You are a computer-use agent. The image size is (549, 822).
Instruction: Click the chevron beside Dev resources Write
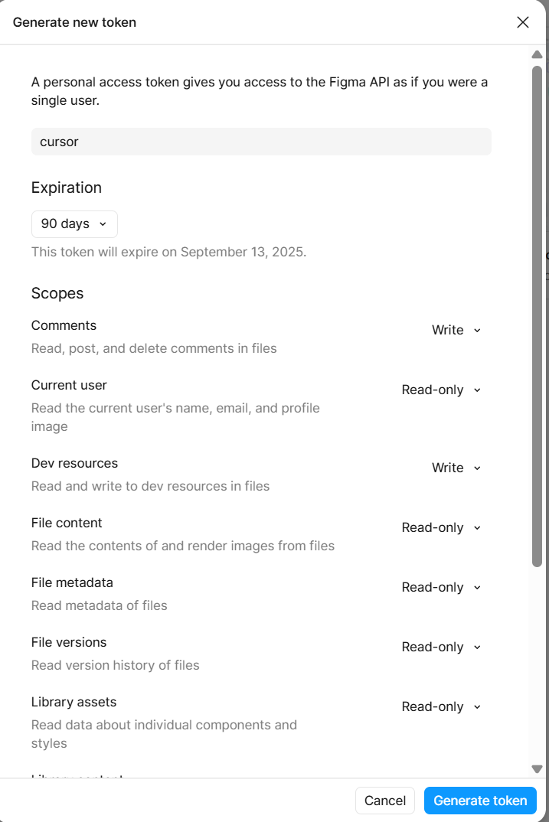(x=477, y=468)
